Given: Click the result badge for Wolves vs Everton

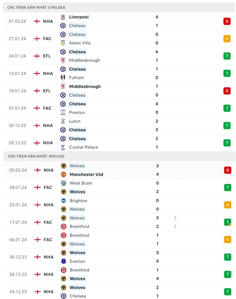Looking at the screenshot, I should pos(227,257).
